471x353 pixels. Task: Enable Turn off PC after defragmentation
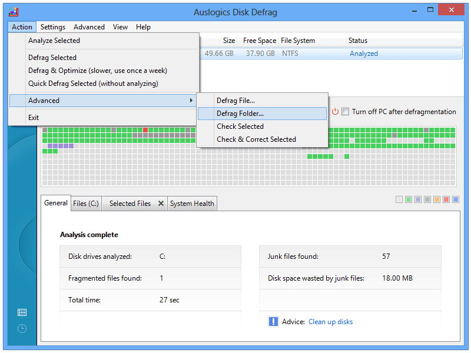(344, 111)
